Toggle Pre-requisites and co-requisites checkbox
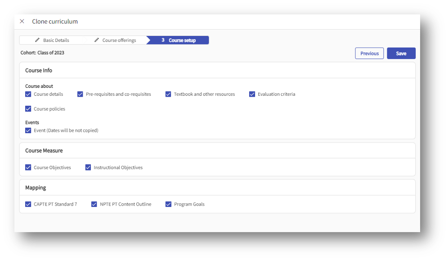The height and width of the screenshot is (260, 448). click(81, 94)
